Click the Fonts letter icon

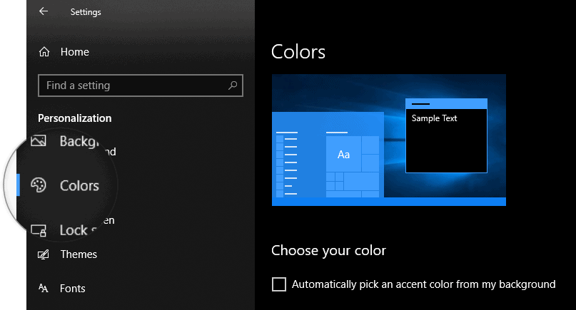click(44, 289)
